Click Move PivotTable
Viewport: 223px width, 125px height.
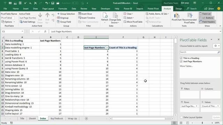[x=133, y=22]
